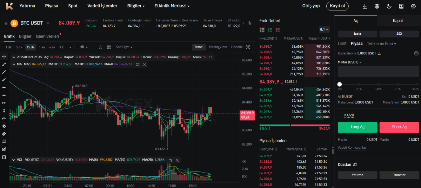This screenshot has width=421, height=188.
Task: Open the trading pair dropdown arrow
Action: [48, 23]
